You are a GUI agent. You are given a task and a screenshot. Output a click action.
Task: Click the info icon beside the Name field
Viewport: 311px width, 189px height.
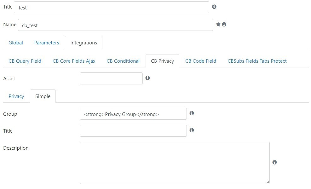click(x=224, y=24)
